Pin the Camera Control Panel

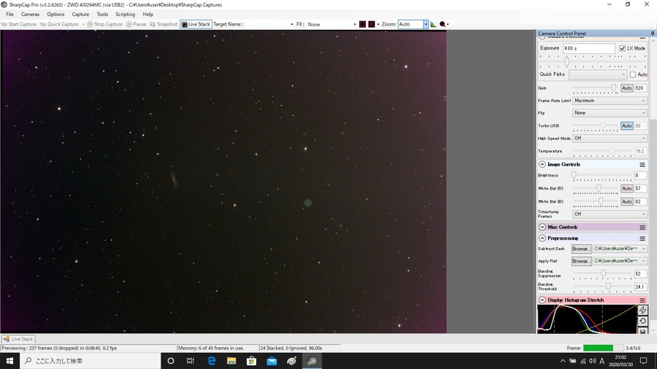click(x=653, y=34)
